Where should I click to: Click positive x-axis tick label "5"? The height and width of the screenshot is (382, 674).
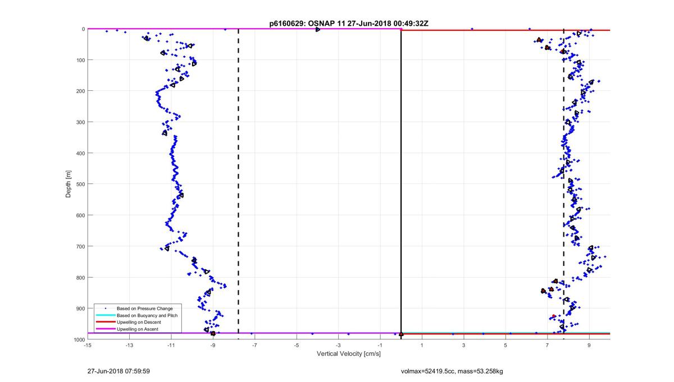(505, 346)
